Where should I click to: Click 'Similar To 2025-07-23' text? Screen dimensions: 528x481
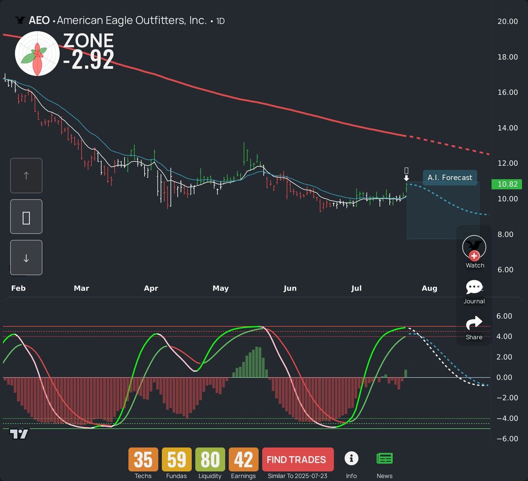(297, 476)
